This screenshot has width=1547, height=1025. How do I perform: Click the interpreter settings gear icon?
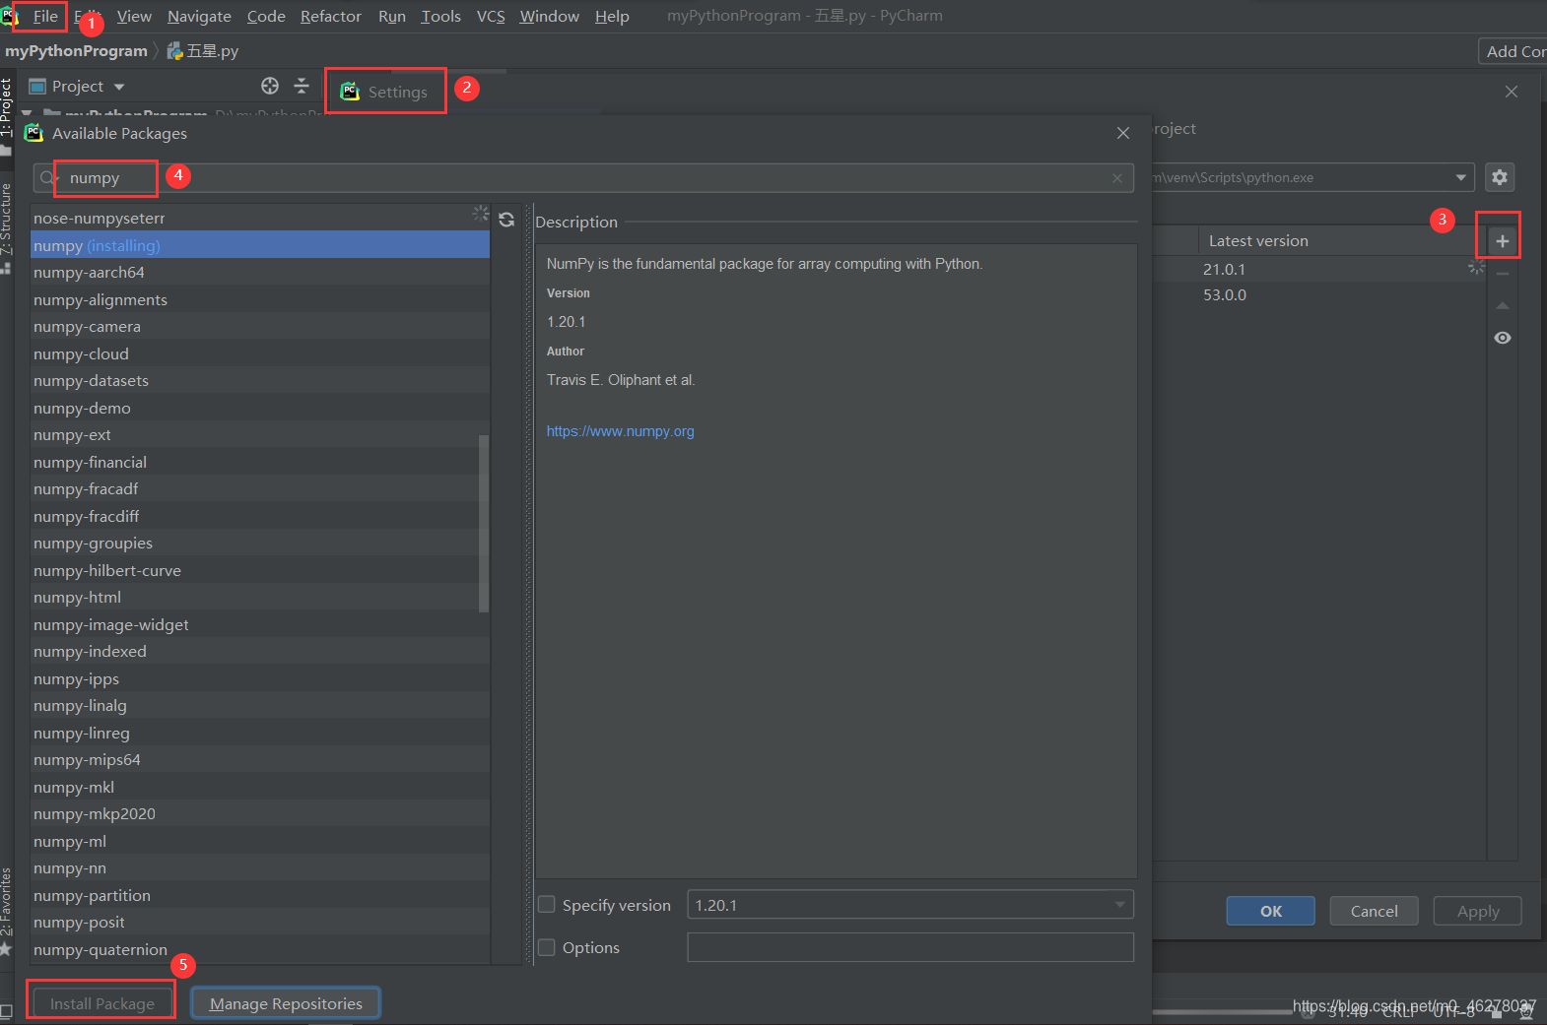click(1500, 177)
